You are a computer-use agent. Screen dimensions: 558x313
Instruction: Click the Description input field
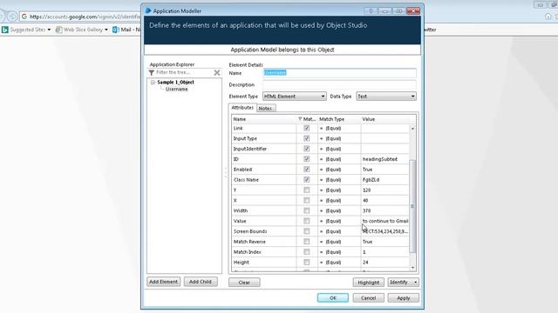(339, 85)
